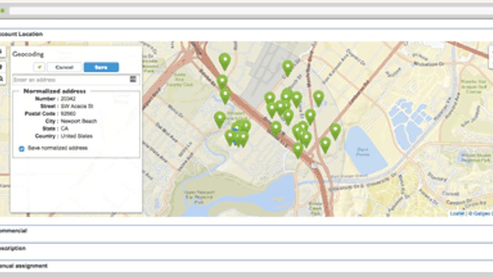Click the search magnifier map tool
Image resolution: width=493 pixels, height=277 pixels.
[2, 78]
